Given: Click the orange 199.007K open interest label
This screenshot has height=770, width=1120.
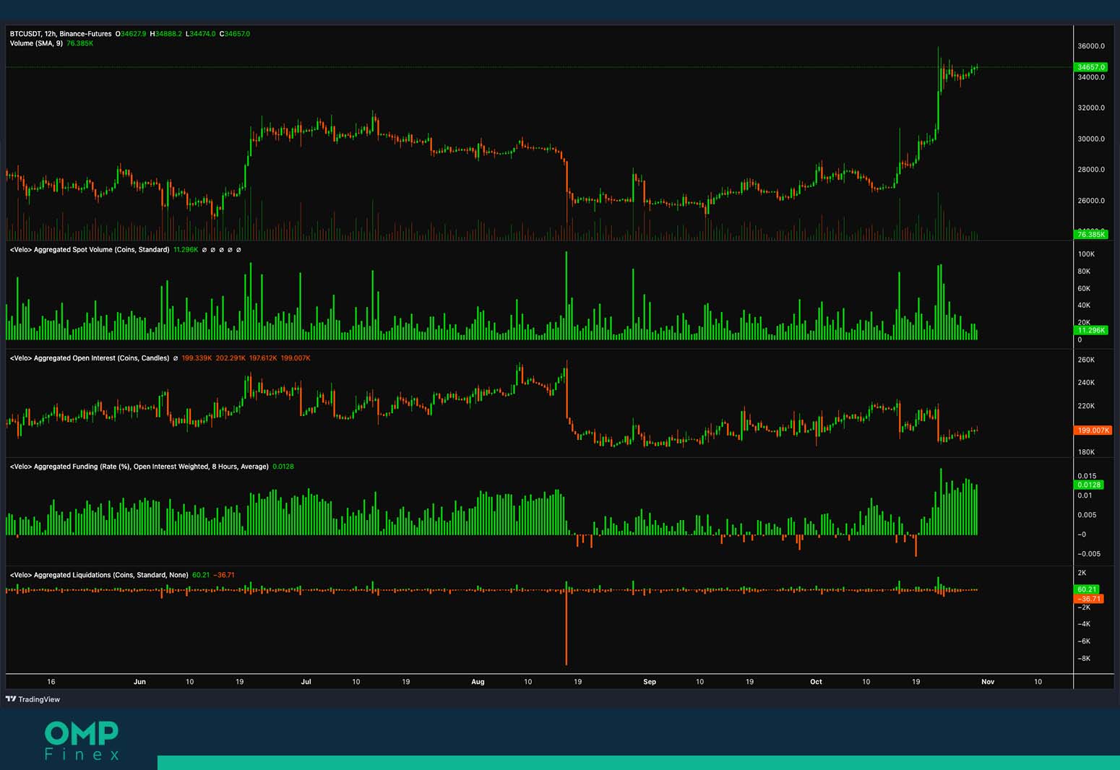Looking at the screenshot, I should [1093, 431].
